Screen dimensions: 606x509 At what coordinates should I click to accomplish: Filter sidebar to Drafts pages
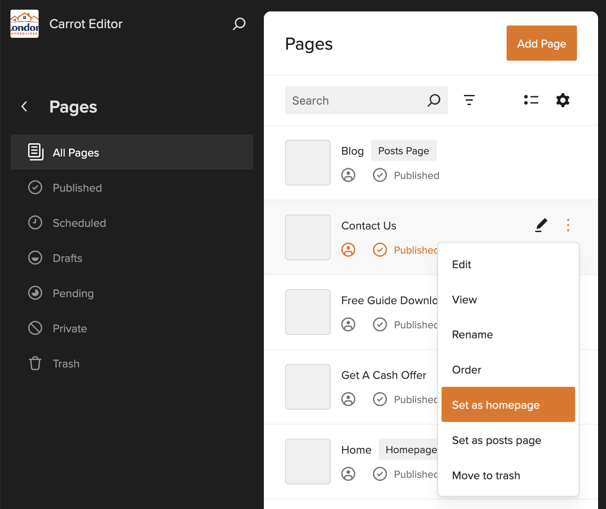[67, 258]
